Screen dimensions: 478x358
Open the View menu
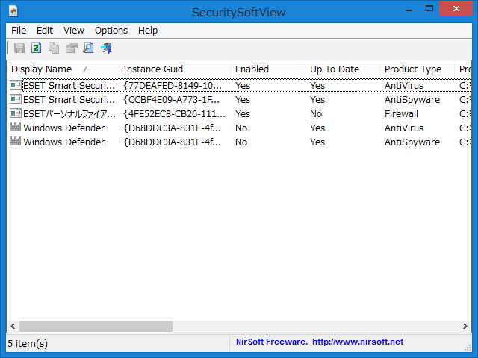74,31
